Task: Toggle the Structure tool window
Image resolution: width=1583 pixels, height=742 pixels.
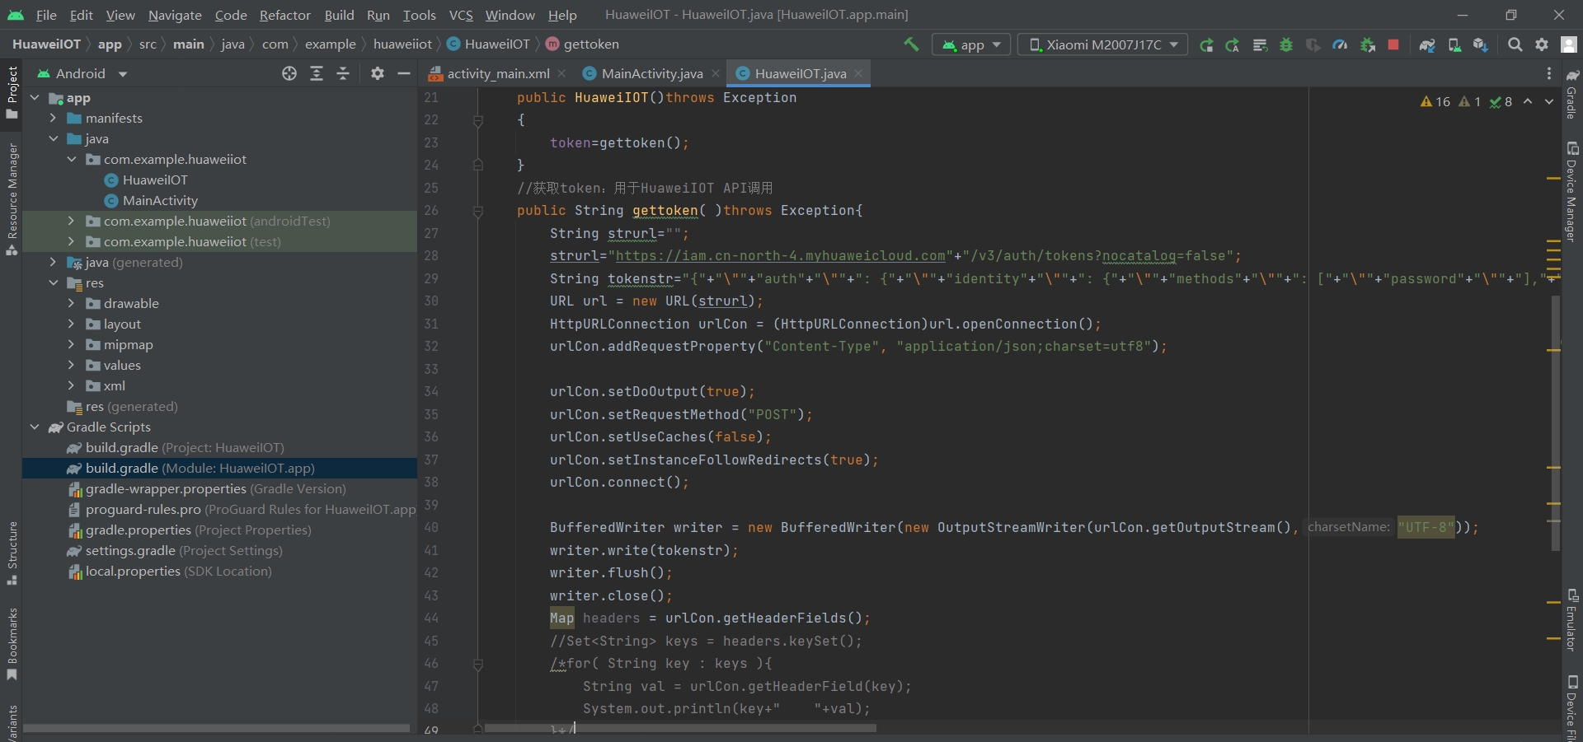Action: [x=12, y=553]
